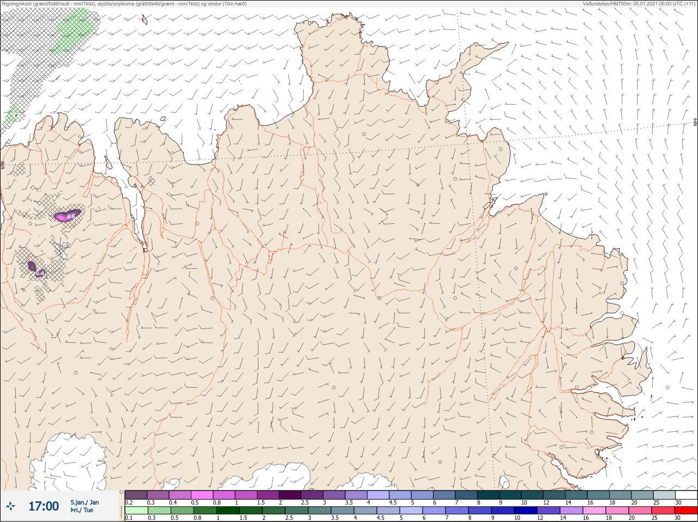
Task: Click the N99 label on the map's left border
Action: tap(3, 165)
